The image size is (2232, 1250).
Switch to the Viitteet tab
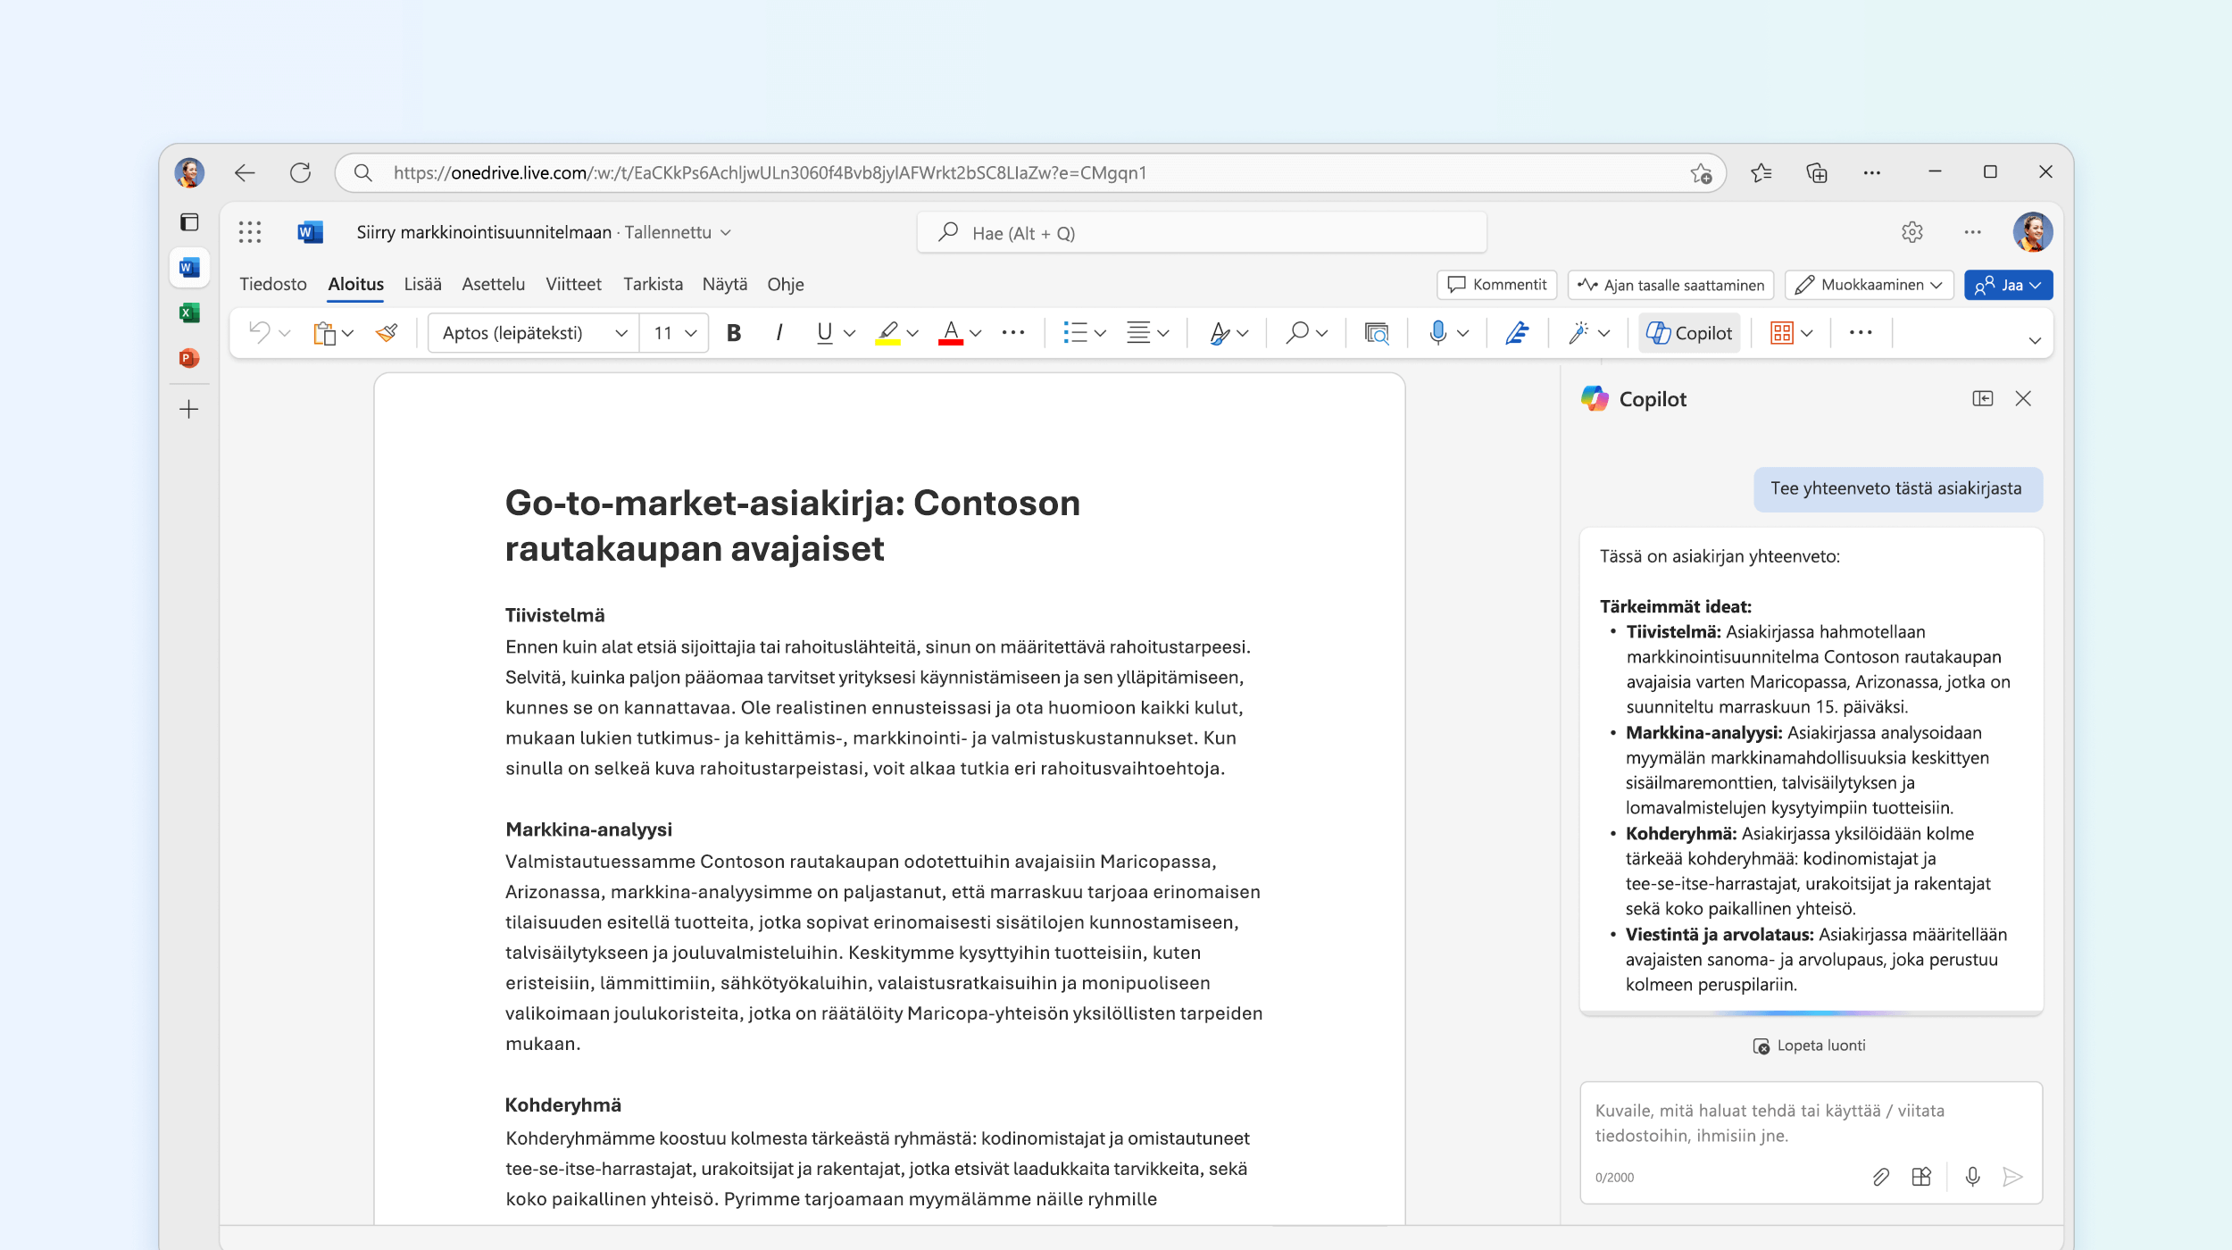[x=573, y=284]
